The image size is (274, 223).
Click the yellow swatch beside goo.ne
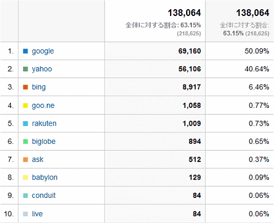[x=26, y=106]
